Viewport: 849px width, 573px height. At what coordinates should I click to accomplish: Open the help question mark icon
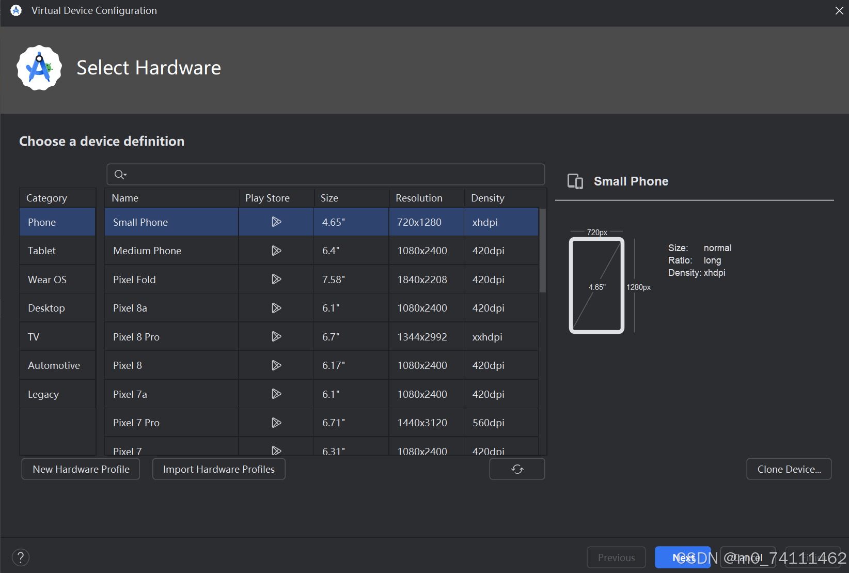(21, 557)
